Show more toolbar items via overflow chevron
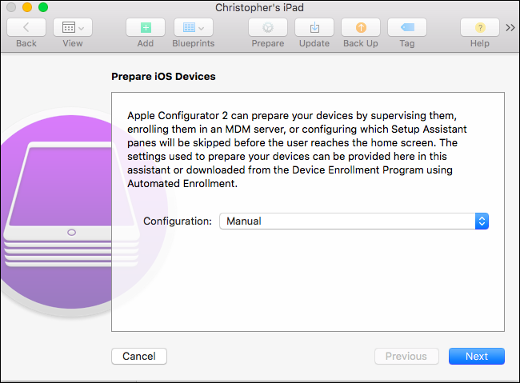 click(510, 27)
